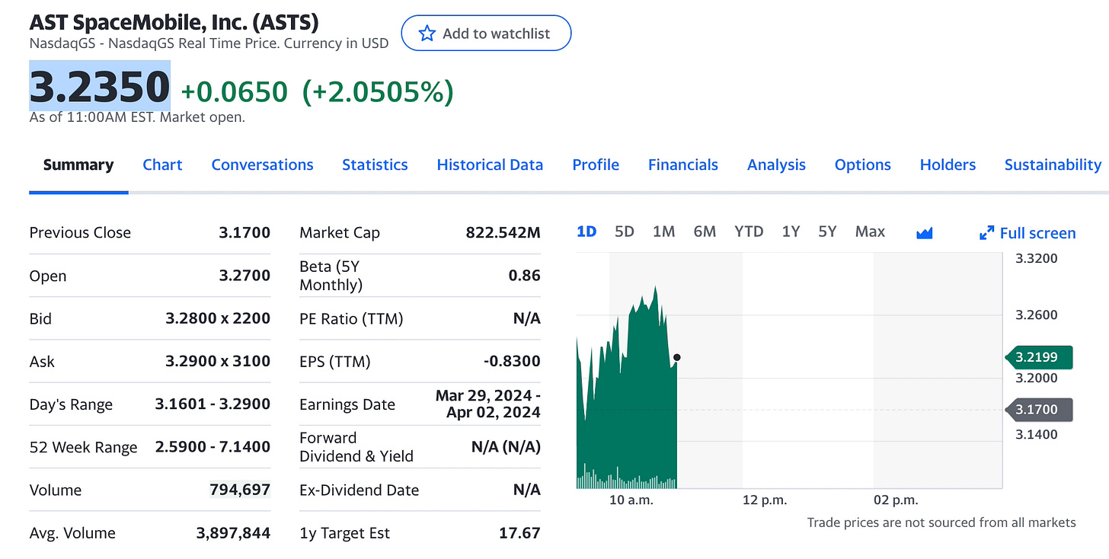The width and height of the screenshot is (1109, 559).
Task: Click the Ex-Dividend Date label
Action: click(360, 490)
